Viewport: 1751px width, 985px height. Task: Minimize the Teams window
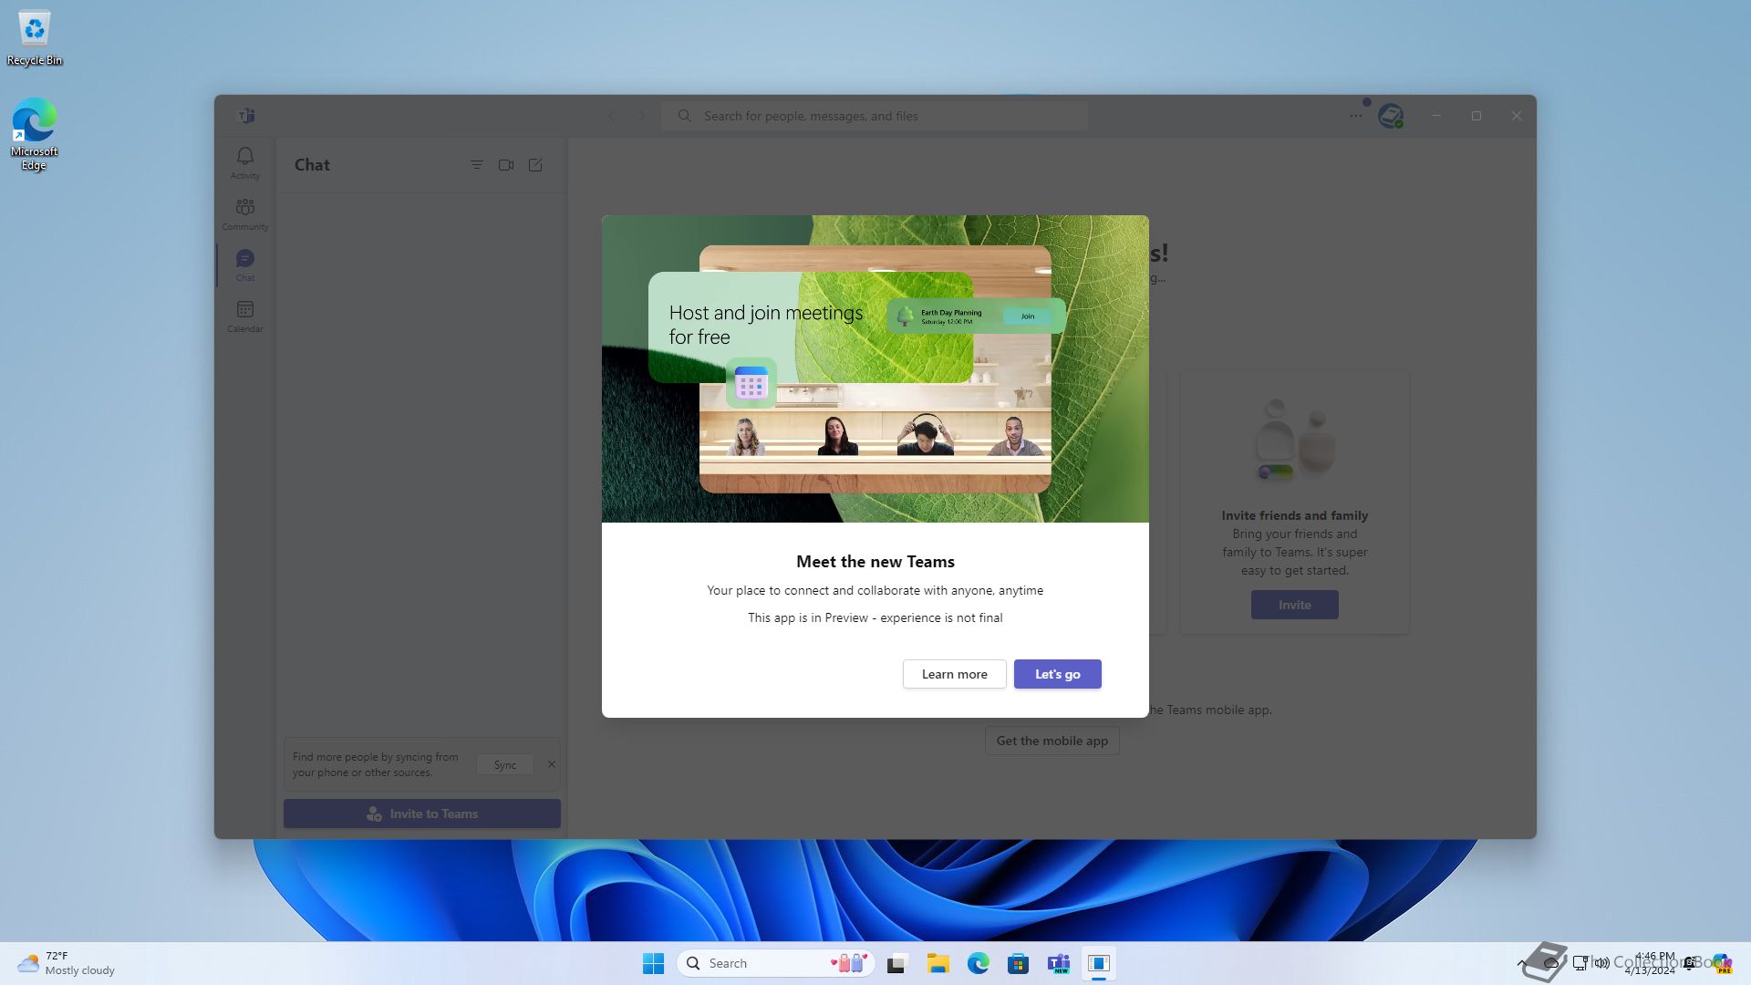pos(1436,116)
